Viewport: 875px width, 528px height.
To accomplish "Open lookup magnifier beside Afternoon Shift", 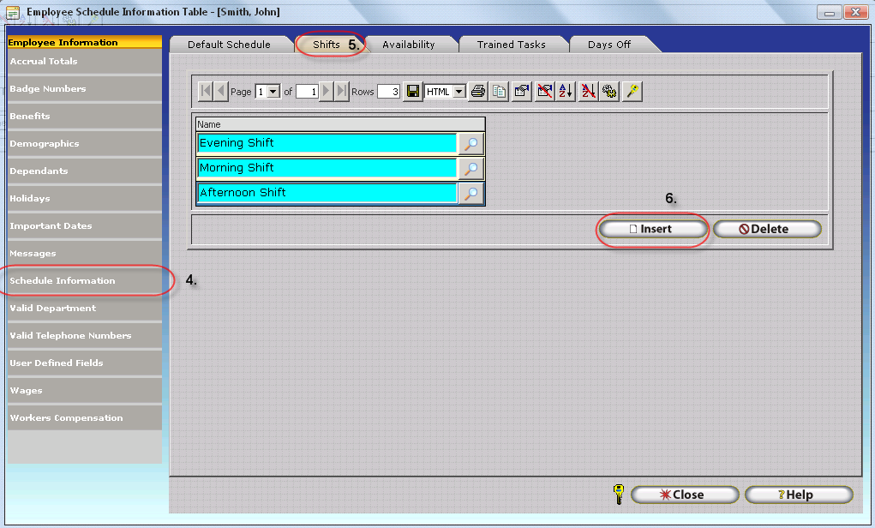I will tap(470, 194).
